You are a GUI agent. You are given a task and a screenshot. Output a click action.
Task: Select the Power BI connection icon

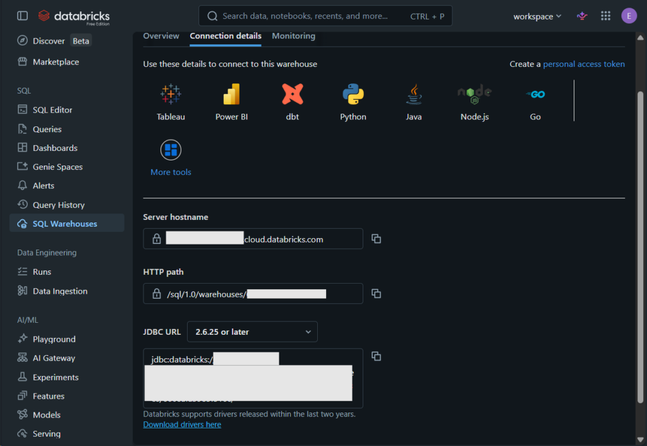coord(231,95)
